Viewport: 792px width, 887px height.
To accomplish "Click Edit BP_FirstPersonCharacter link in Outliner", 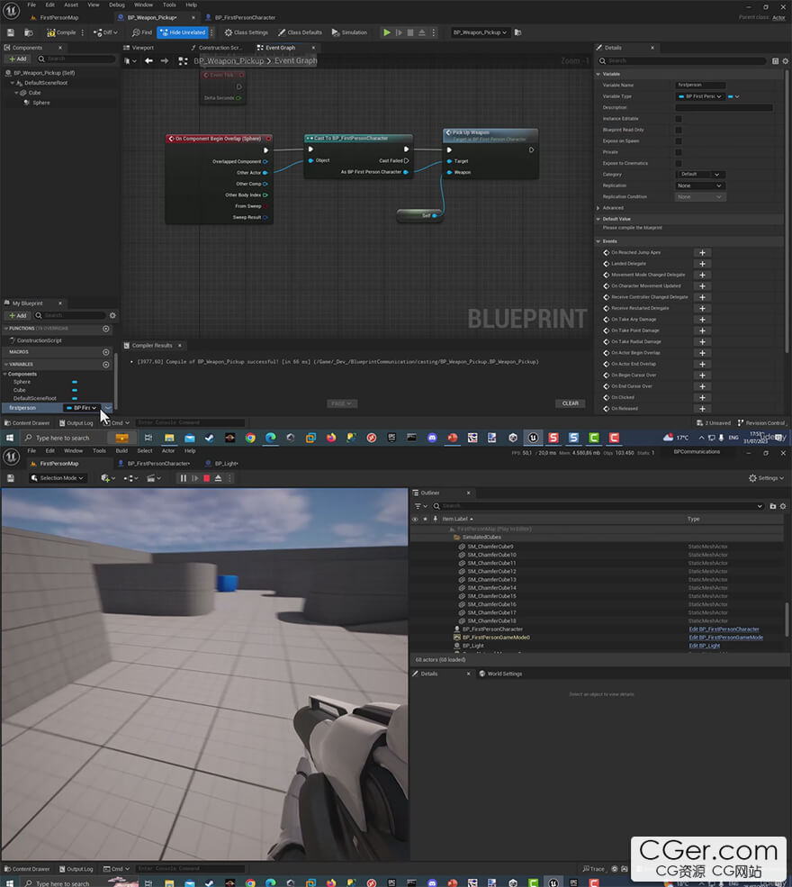I will click(724, 629).
